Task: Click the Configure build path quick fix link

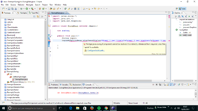Action: tap(96, 50)
